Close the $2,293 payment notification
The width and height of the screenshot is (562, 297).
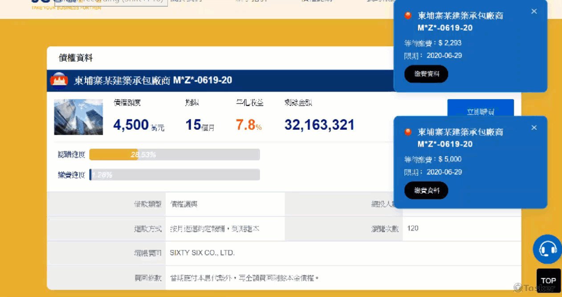coord(534,12)
